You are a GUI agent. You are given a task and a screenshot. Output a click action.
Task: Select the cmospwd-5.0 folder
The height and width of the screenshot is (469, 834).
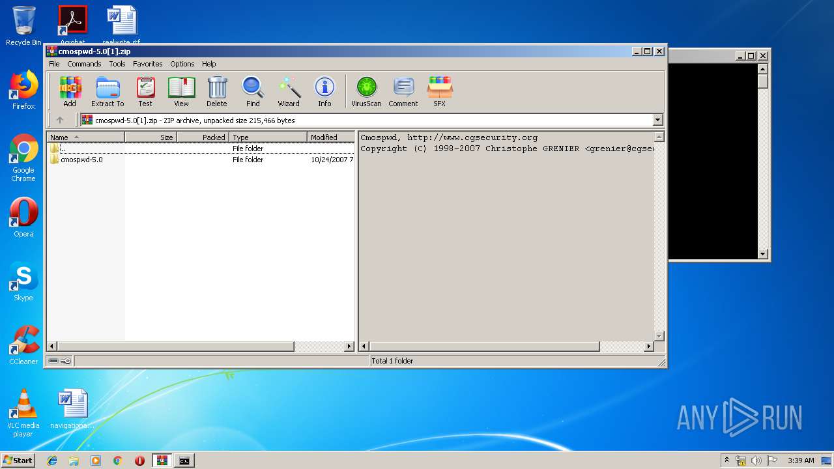tap(81, 160)
